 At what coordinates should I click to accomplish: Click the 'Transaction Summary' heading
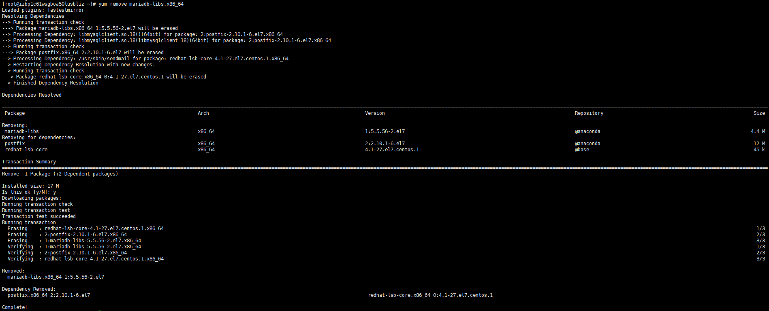point(29,162)
